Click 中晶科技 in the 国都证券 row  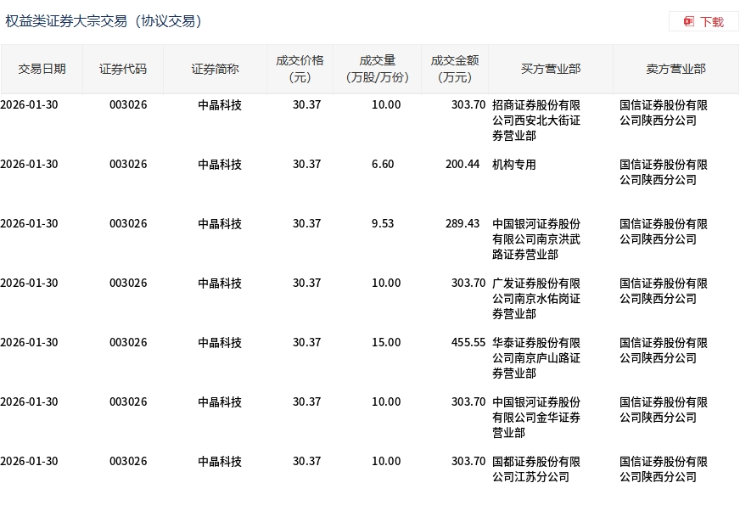220,462
